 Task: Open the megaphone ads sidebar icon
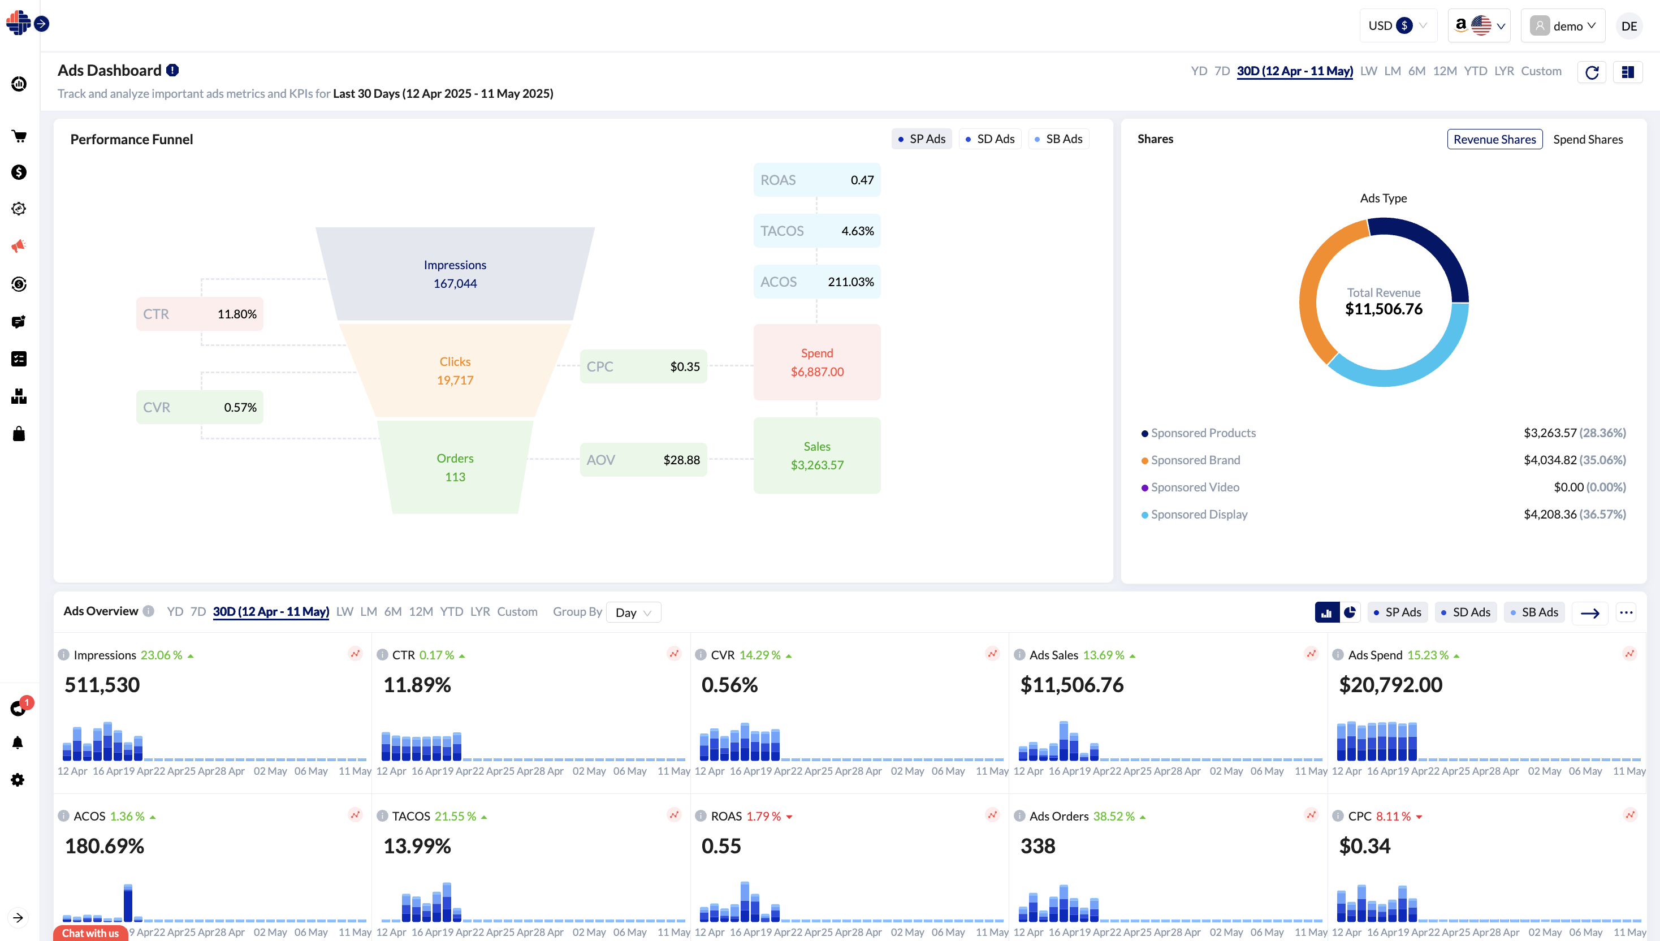point(19,245)
